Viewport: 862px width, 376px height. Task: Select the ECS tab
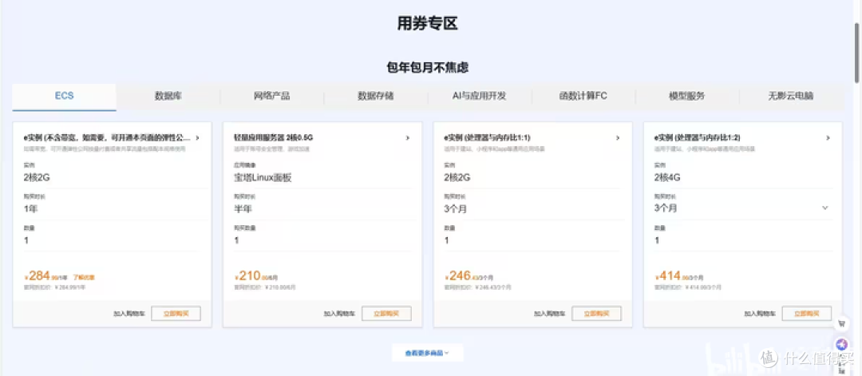pyautogui.click(x=65, y=97)
